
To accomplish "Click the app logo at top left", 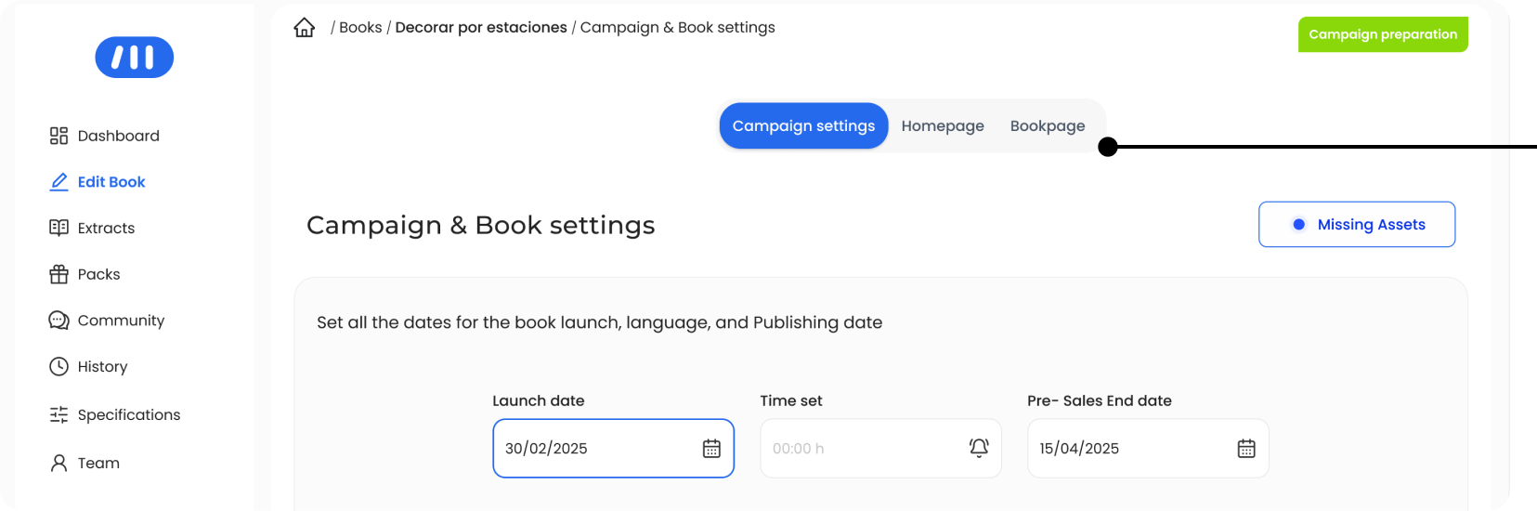I will pos(135,58).
